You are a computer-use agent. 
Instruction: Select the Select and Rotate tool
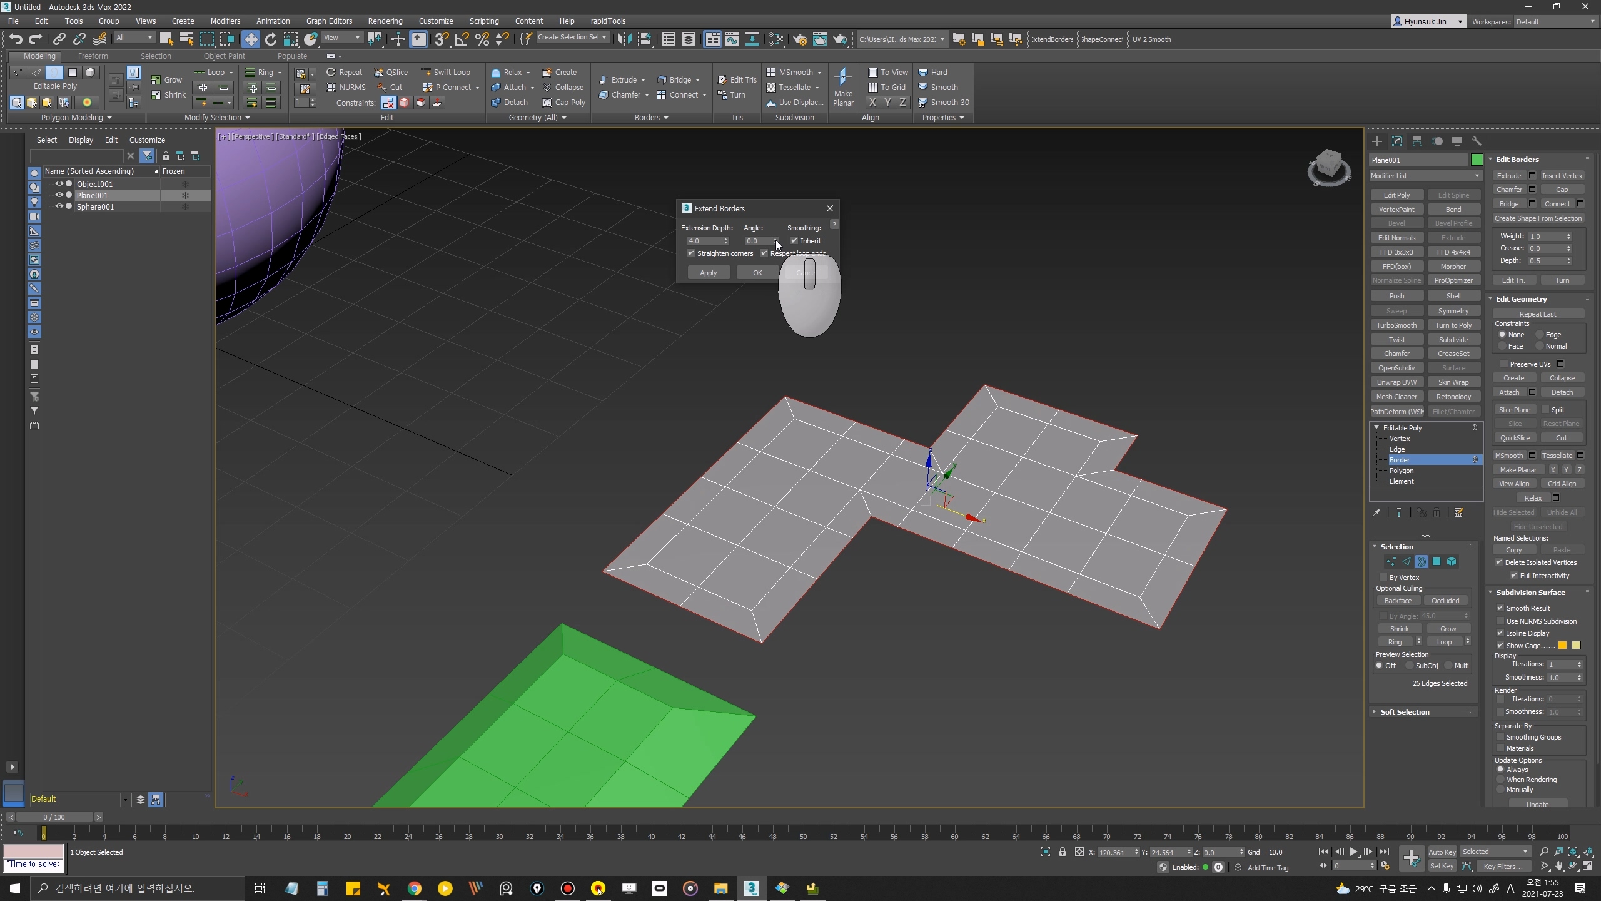click(270, 39)
